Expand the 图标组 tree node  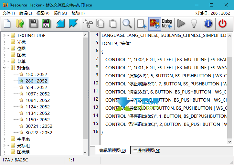pyautogui.click(x=4, y=152)
